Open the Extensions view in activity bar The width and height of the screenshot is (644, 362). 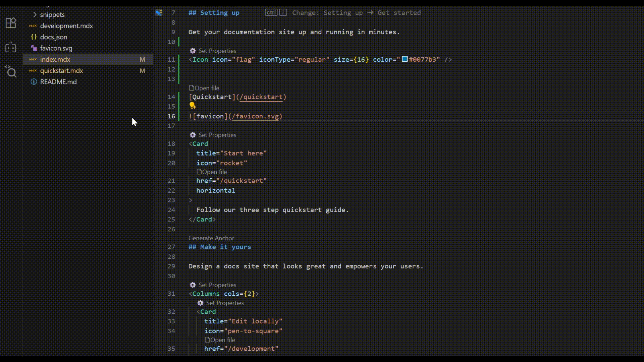pyautogui.click(x=11, y=23)
